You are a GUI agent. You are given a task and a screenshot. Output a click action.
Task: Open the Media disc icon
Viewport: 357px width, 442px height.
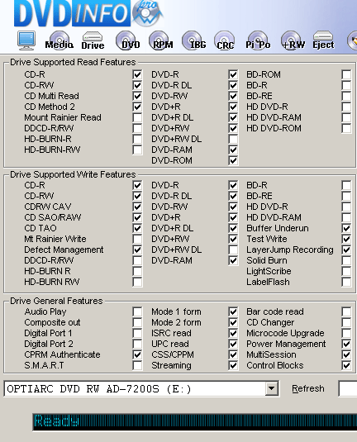point(59,40)
